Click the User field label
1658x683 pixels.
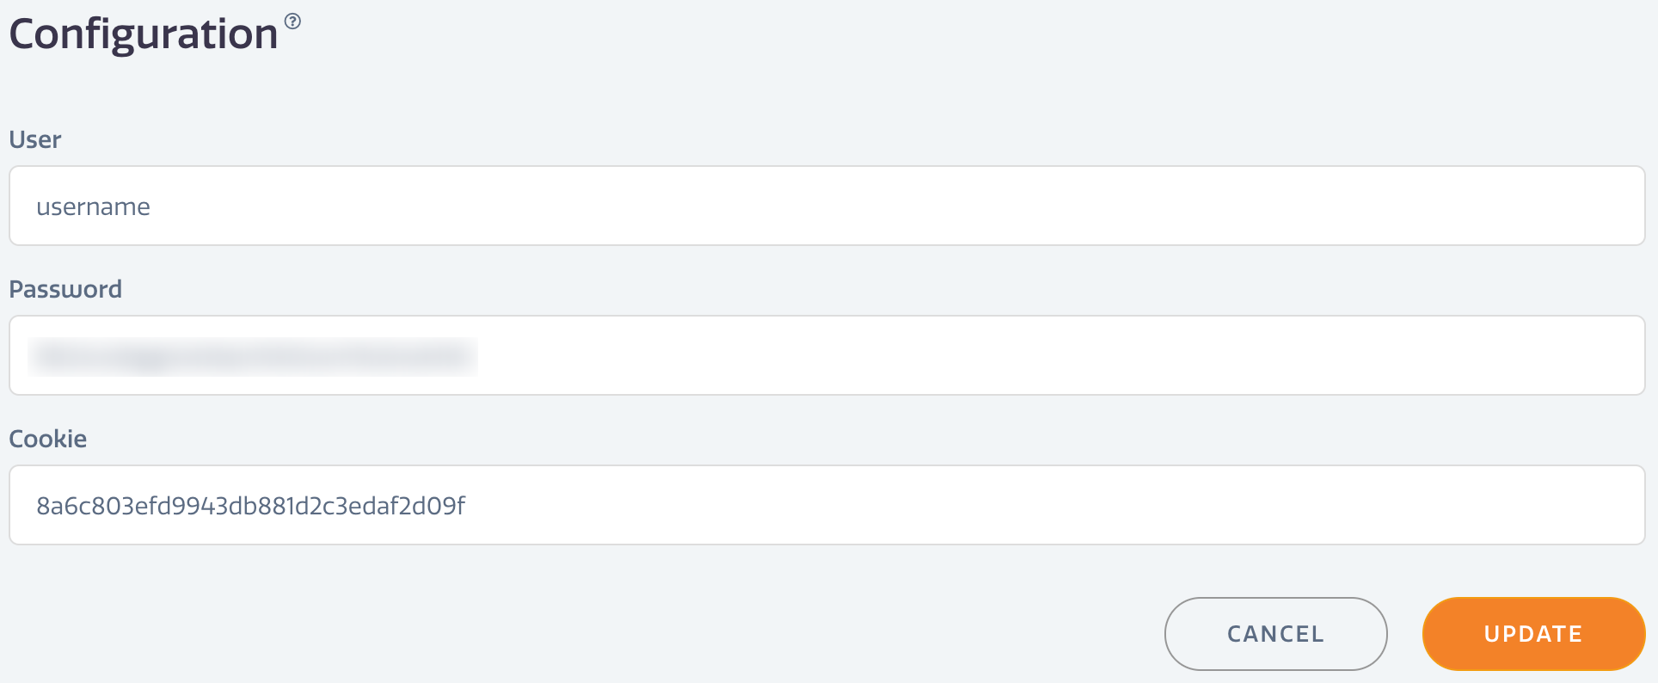coord(35,139)
